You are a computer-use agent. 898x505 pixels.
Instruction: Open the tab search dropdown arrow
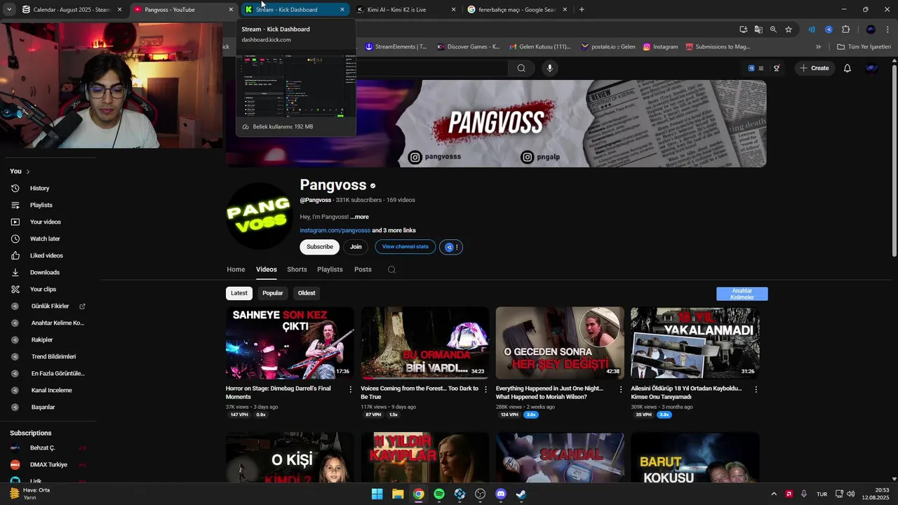tap(9, 10)
